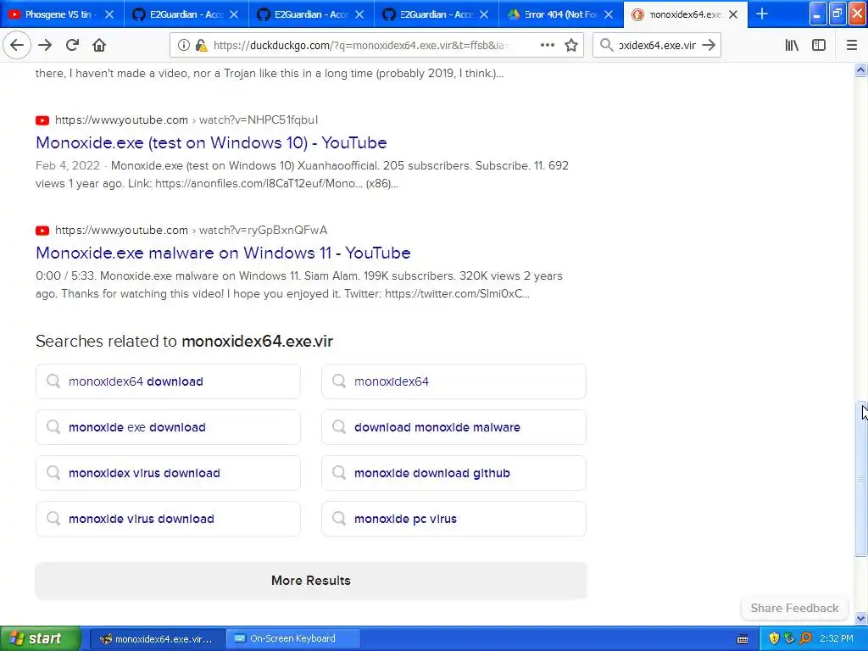Image resolution: width=868 pixels, height=651 pixels.
Task: Open the Firefox home page
Action: click(x=99, y=45)
